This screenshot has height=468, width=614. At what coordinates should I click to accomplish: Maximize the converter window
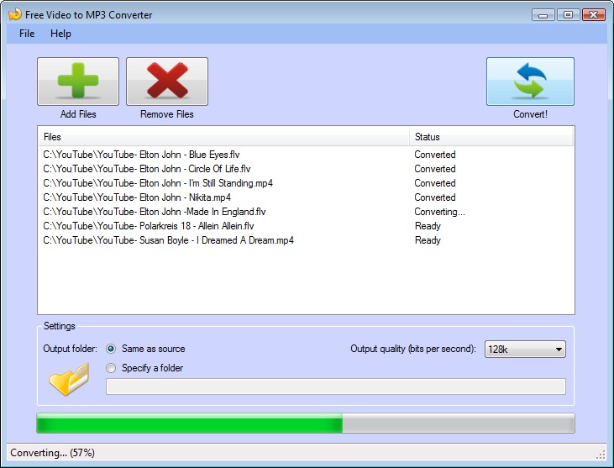click(x=568, y=15)
